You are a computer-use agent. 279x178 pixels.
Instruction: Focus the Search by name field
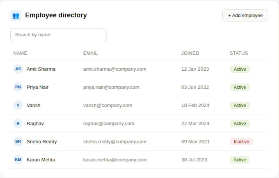[x=58, y=35]
